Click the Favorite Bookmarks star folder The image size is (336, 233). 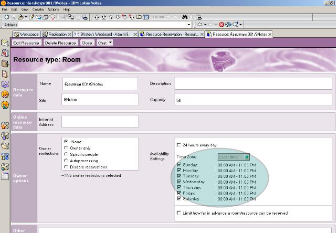(x=5, y=125)
